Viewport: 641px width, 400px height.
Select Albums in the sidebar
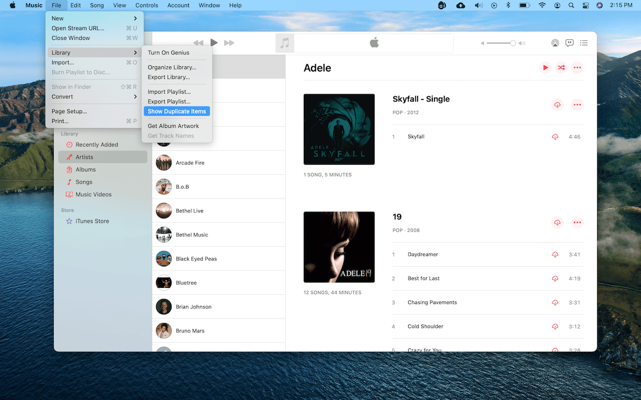(103, 169)
